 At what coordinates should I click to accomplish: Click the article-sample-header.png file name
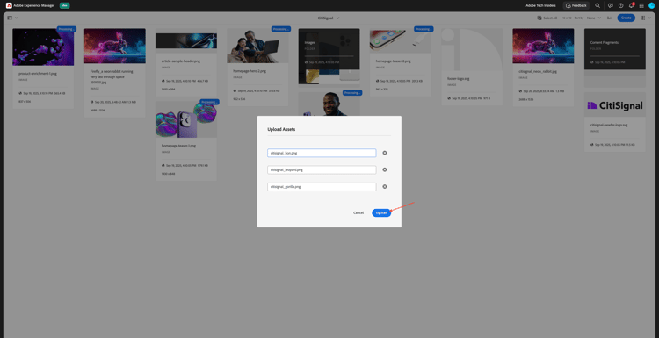coord(181,61)
